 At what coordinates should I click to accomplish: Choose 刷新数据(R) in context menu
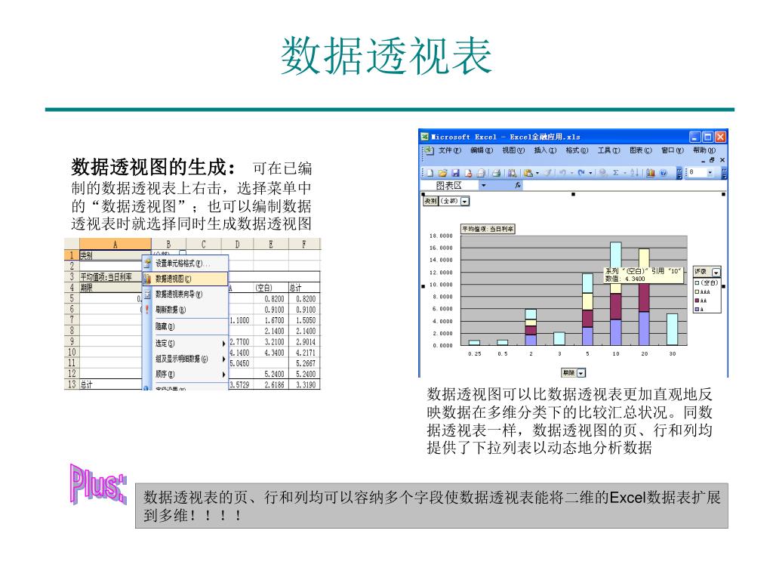186,310
